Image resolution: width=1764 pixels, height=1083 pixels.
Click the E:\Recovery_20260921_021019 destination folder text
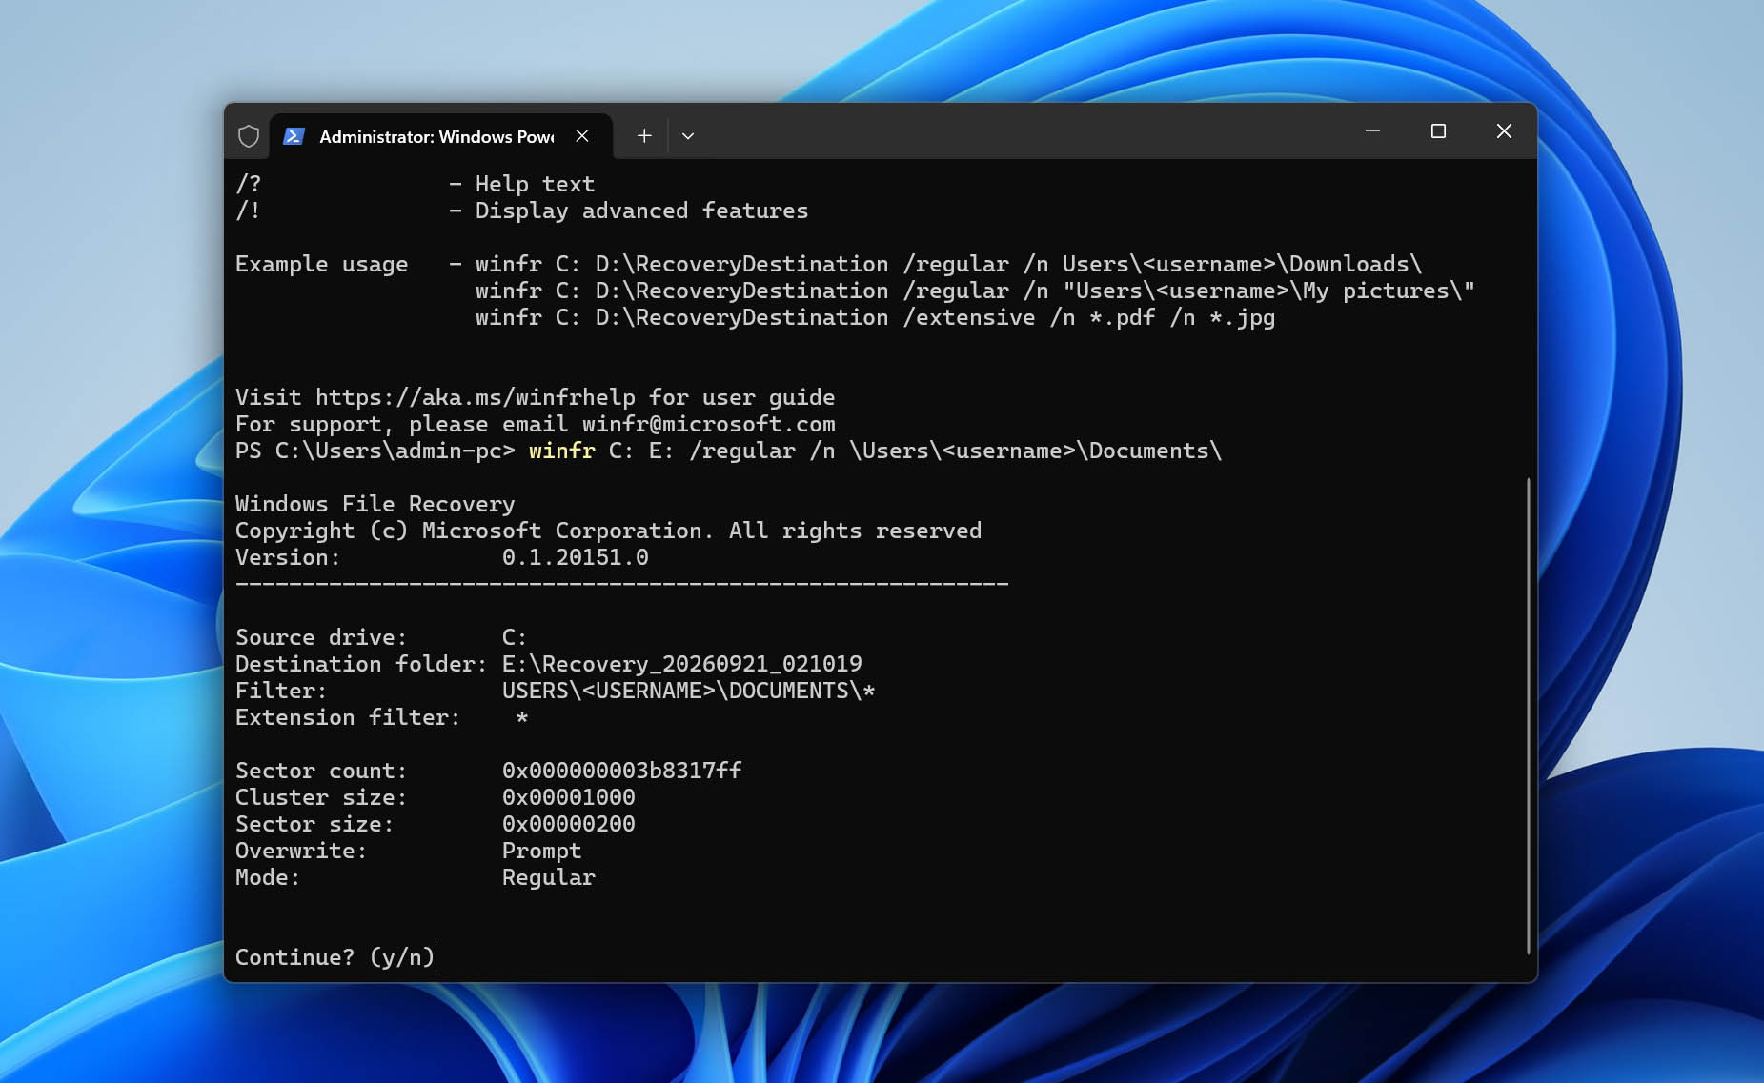(x=681, y=664)
